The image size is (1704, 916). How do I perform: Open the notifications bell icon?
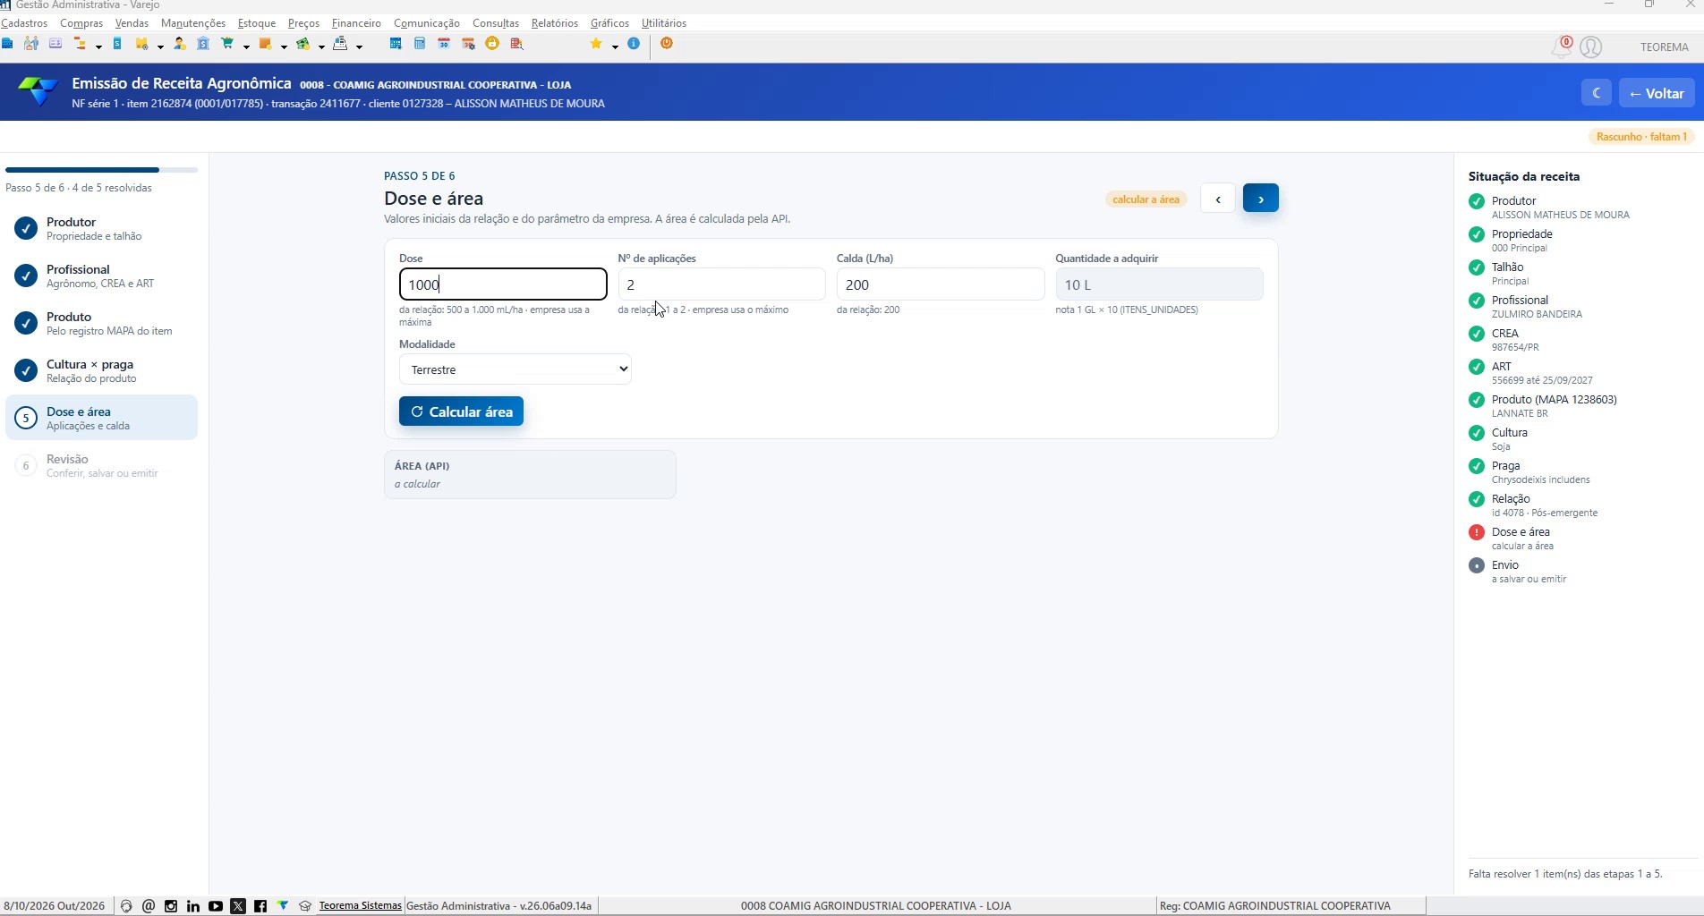(1561, 47)
